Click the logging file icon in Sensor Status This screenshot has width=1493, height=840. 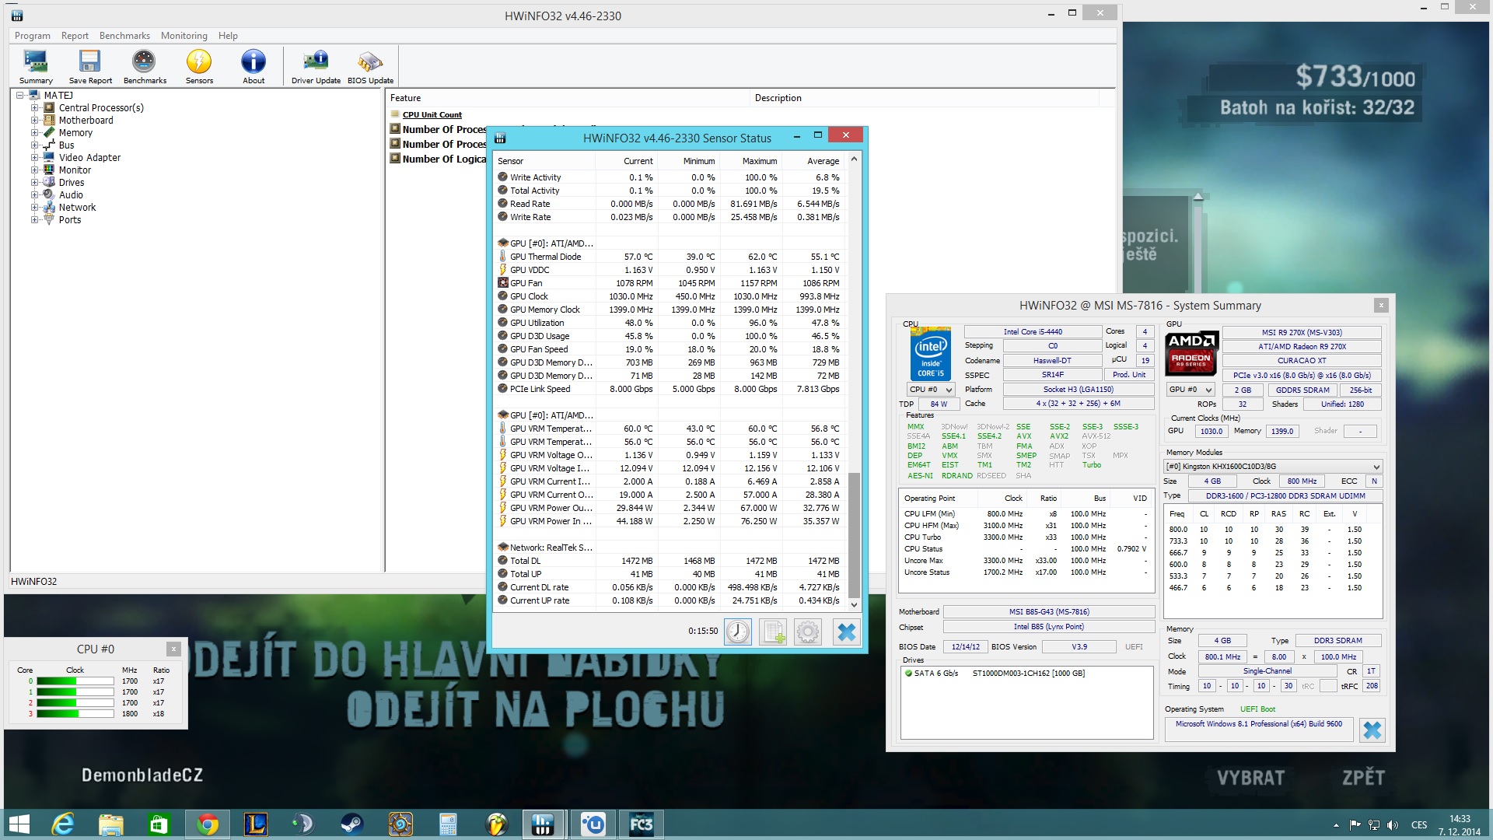click(773, 632)
